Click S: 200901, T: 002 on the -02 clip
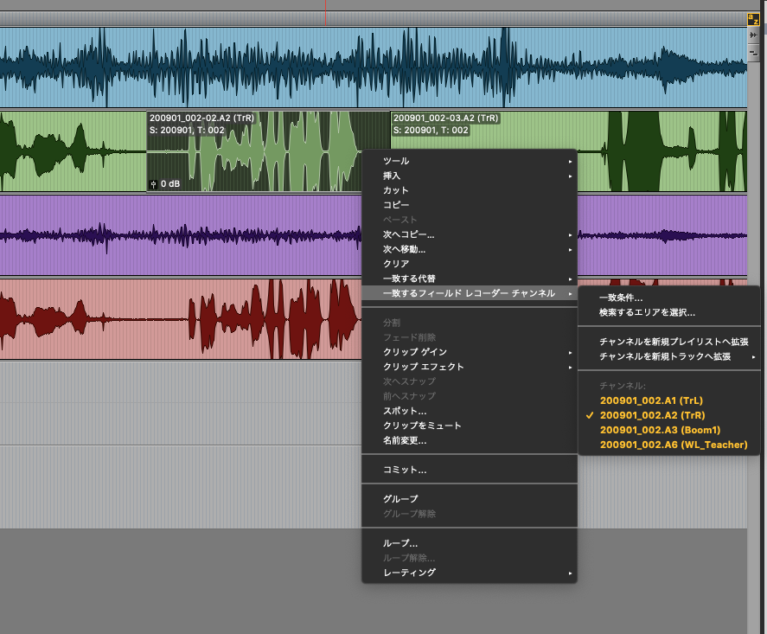Screen dimensions: 767x634 [187, 130]
